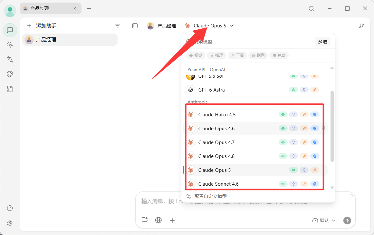Open the assistant list filter menu
The width and height of the screenshot is (374, 235).
click(x=118, y=25)
